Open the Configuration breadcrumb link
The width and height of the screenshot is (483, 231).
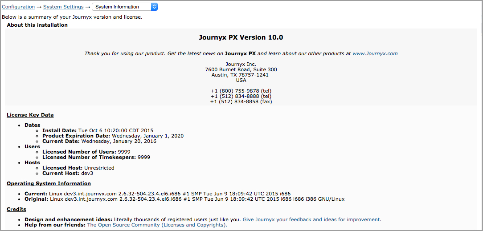[x=18, y=7]
